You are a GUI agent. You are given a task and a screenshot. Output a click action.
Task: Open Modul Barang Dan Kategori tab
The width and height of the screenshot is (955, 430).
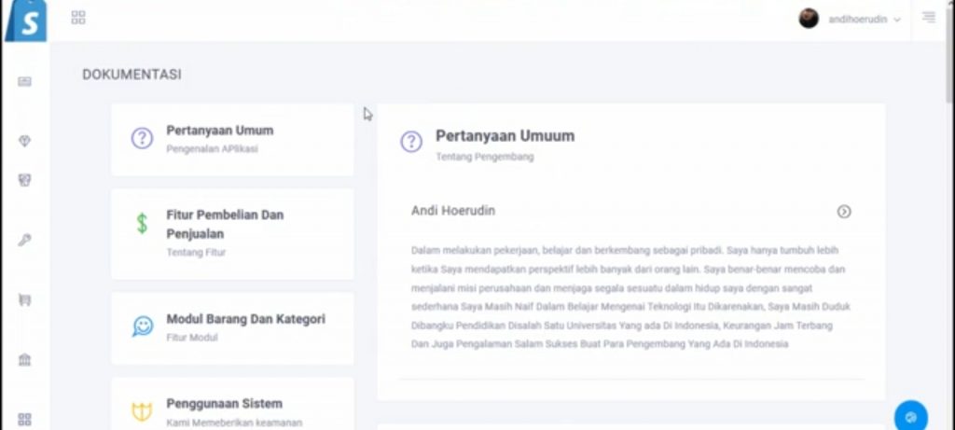tap(232, 327)
